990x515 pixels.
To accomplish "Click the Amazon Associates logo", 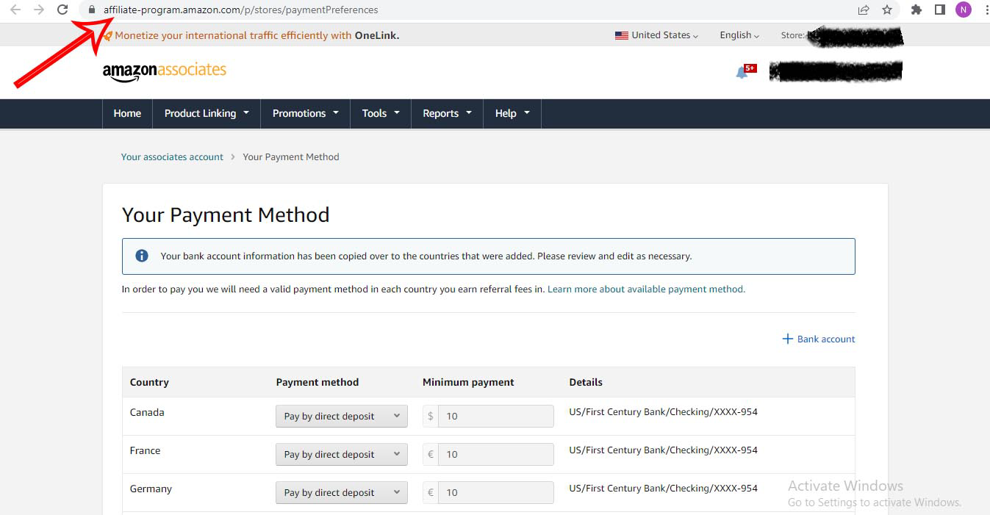I will [x=164, y=71].
